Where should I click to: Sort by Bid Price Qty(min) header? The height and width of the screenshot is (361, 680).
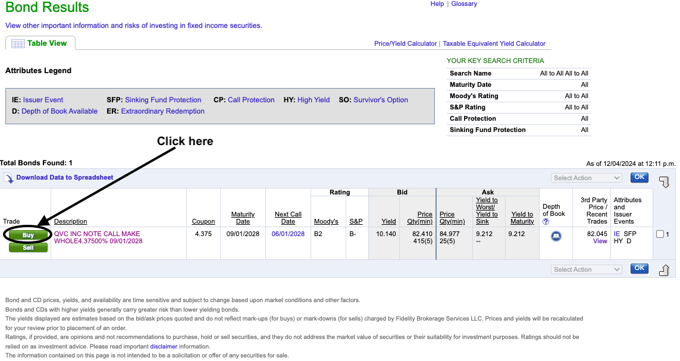click(x=420, y=218)
